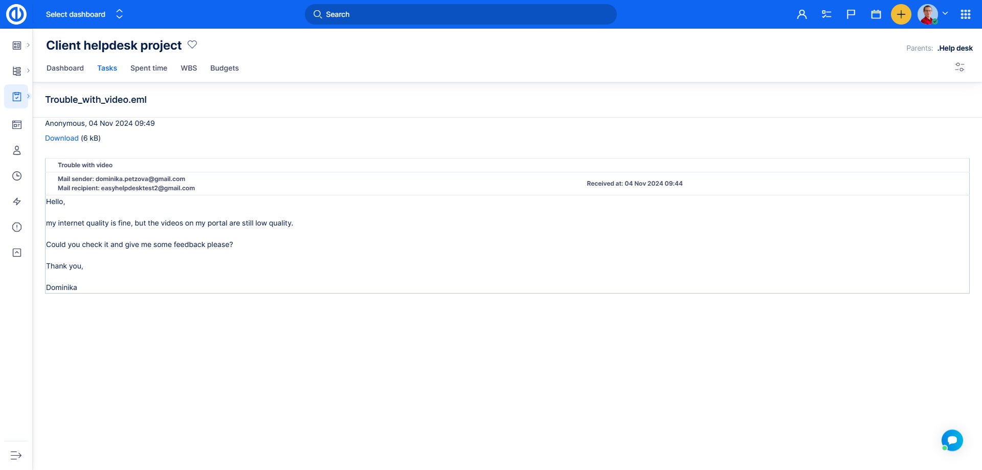The height and width of the screenshot is (470, 982).
Task: Expand the user avatar dropdown arrow
Action: pos(945,14)
